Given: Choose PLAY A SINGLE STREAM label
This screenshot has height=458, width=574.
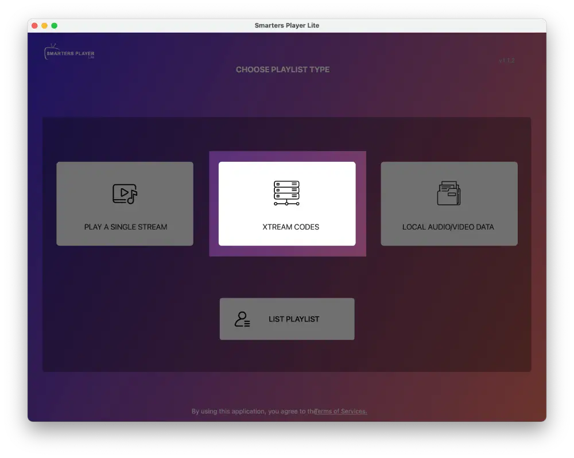Looking at the screenshot, I should [126, 227].
